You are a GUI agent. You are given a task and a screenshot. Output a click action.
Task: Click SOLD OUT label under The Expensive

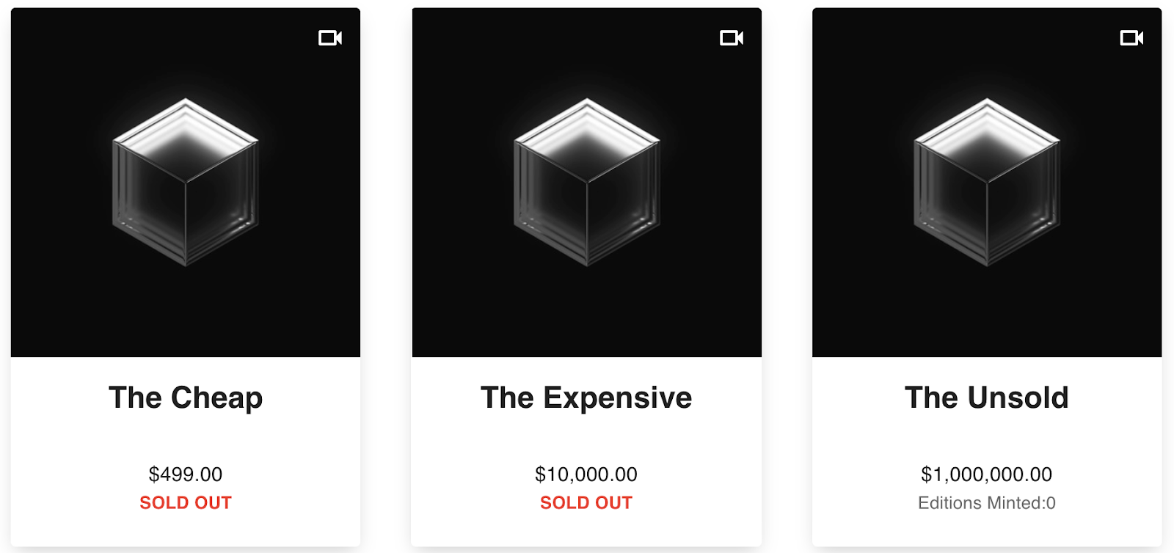point(586,503)
